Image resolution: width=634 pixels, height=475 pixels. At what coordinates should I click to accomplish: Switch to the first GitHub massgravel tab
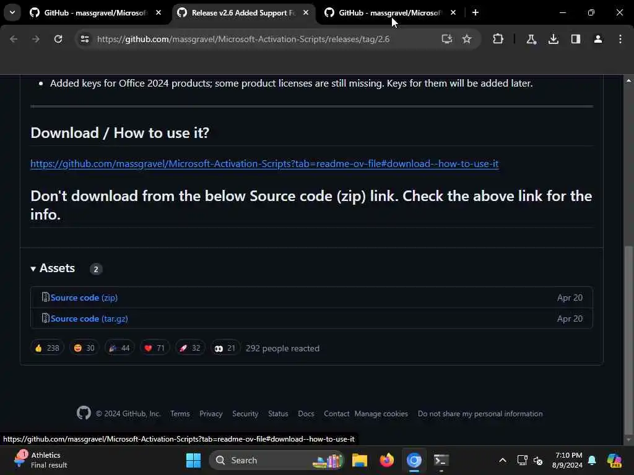point(95,13)
